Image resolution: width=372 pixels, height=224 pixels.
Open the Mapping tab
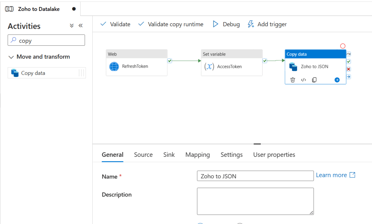pos(197,155)
